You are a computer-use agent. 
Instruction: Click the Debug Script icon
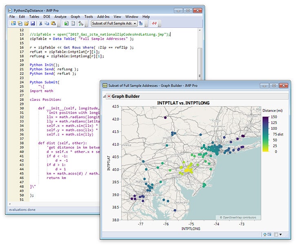point(81,24)
